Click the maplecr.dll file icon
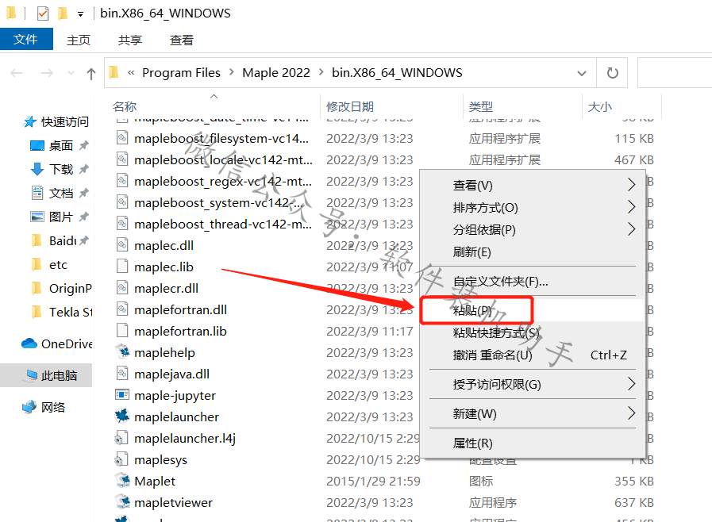Viewport: 712px width, 522px height. coord(122,287)
